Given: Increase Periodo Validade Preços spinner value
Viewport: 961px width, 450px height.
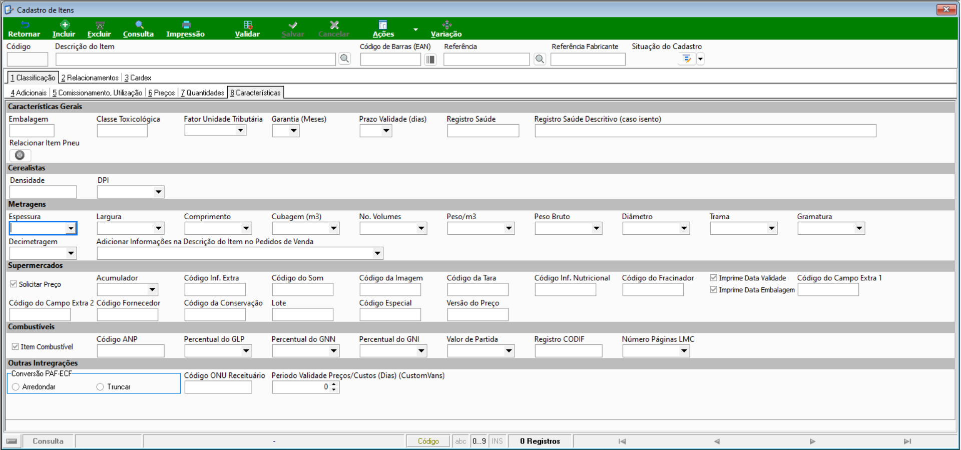Looking at the screenshot, I should (x=334, y=384).
